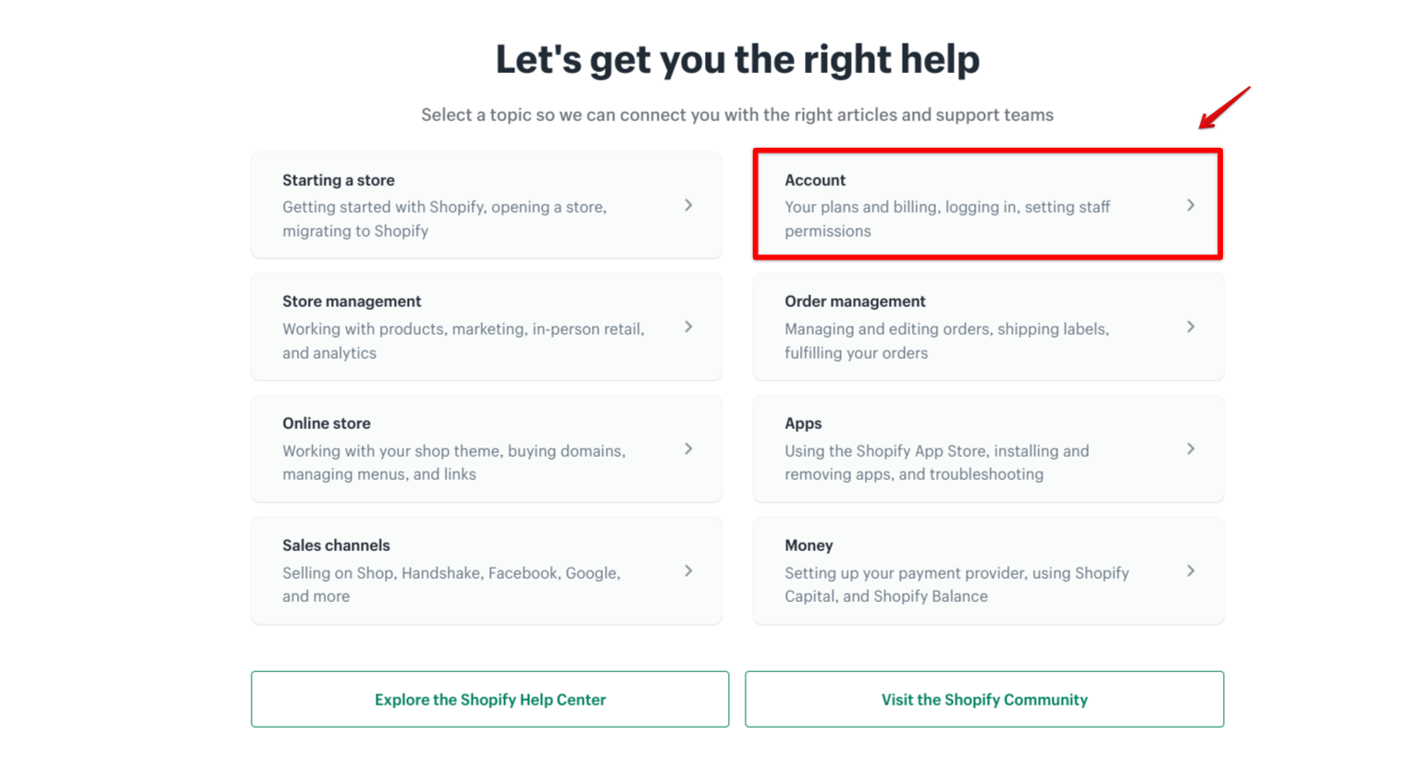This screenshot has width=1408, height=772.
Task: Choose the Sales channels topic
Action: point(336,545)
